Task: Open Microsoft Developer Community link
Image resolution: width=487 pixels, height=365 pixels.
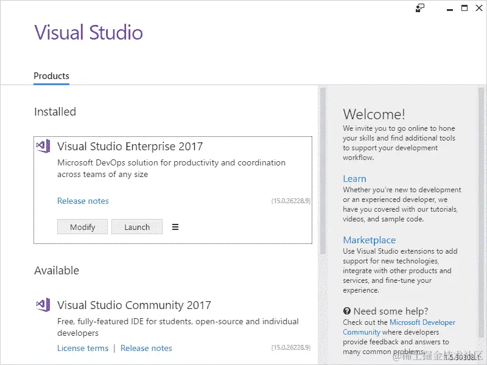Action: [399, 327]
